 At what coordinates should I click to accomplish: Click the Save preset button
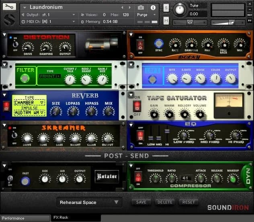[141, 202]
